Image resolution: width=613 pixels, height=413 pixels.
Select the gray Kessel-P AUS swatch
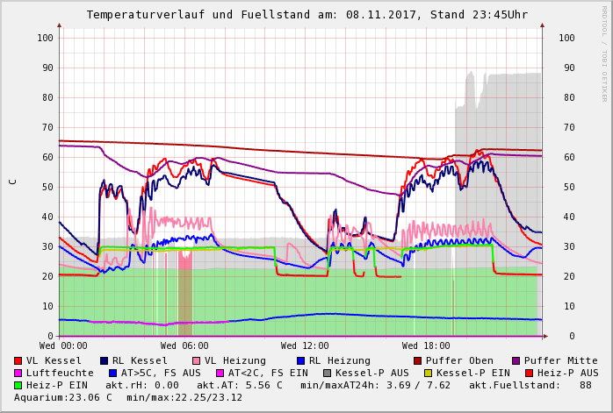[328, 373]
